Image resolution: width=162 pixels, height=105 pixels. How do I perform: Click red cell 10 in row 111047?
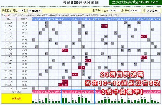click(x=63, y=50)
